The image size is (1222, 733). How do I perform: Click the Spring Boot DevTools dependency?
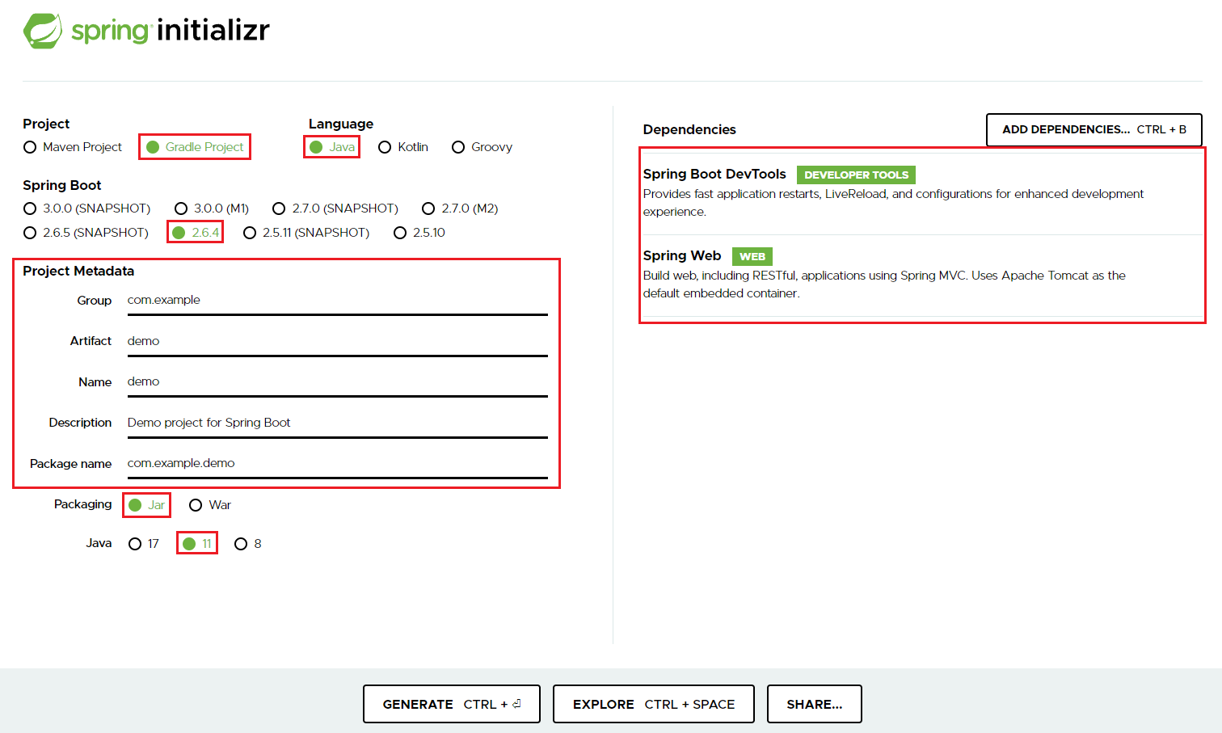click(x=922, y=192)
